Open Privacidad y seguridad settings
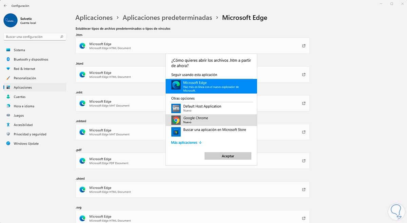This screenshot has width=407, height=223. [x=35, y=134]
